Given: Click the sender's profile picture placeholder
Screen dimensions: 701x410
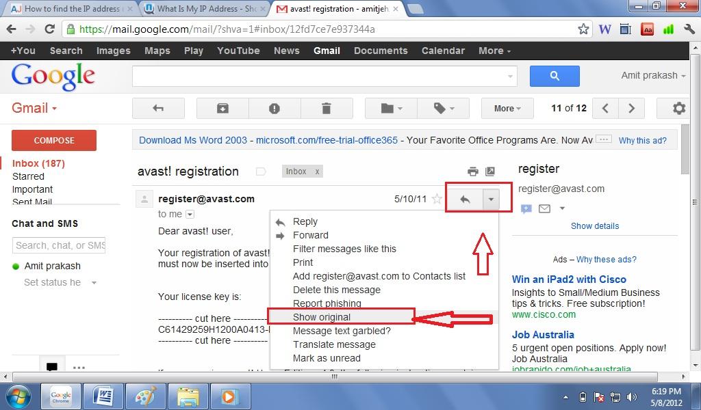Looking at the screenshot, I should click(144, 199).
